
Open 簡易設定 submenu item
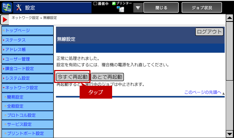click(x=28, y=97)
